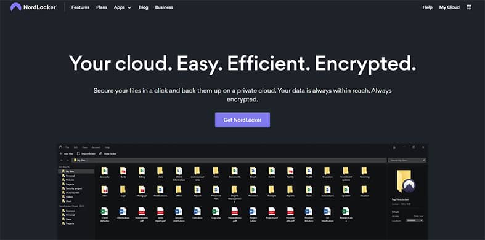Open the Communications folder icon
Image resolution: width=485 pixels, height=240 pixels.
click(x=197, y=171)
